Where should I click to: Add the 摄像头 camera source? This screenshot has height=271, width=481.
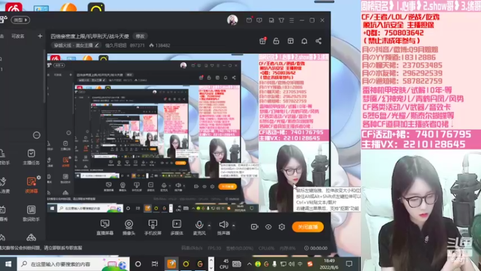click(x=129, y=228)
